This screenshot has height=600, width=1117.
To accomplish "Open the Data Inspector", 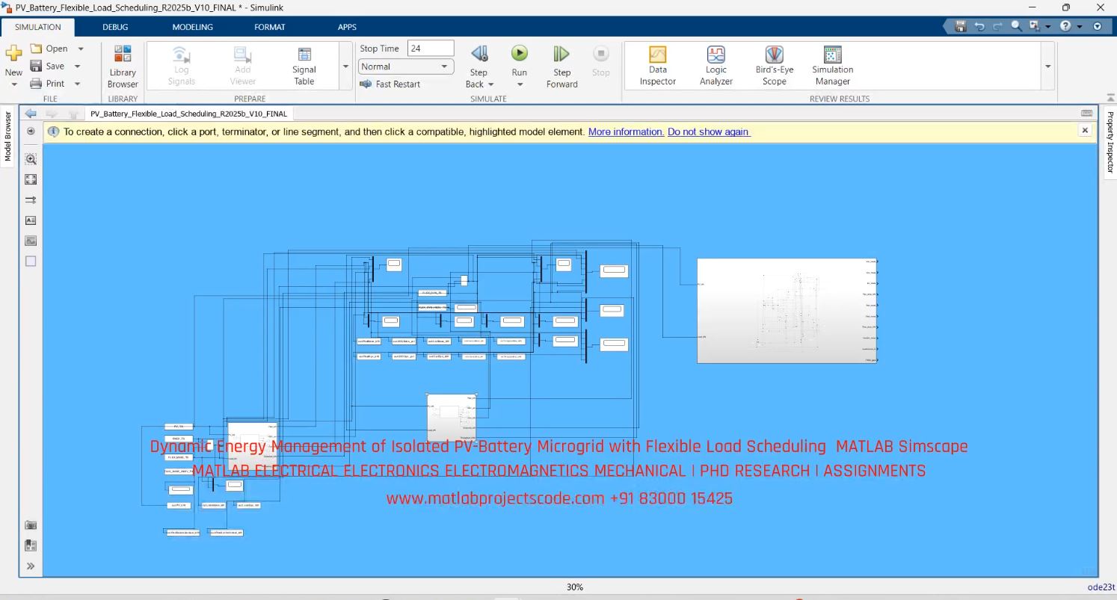I will [x=657, y=66].
